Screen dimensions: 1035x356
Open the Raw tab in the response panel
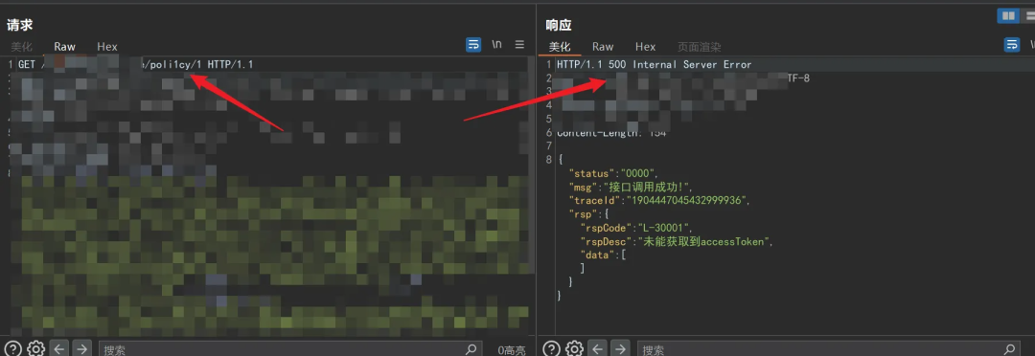coord(603,47)
